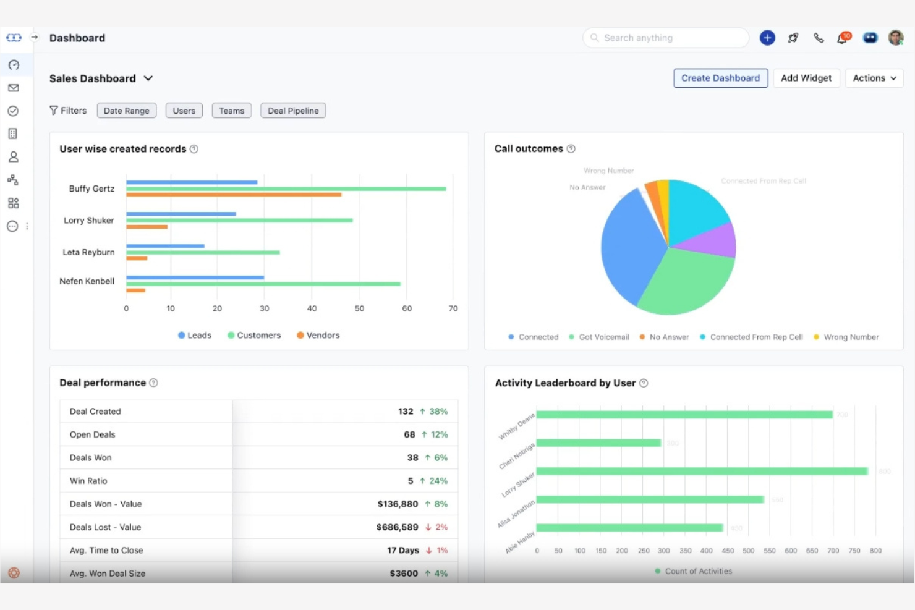915x610 pixels.
Task: Open the Date Range filter
Action: 127,111
